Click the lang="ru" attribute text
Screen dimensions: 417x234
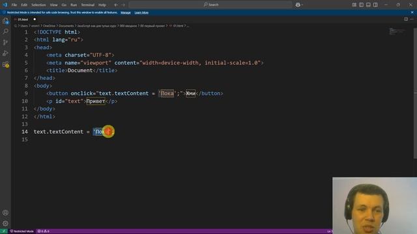tap(66, 40)
